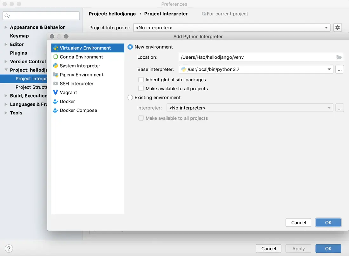Select SSH Interpreter in the list
The height and width of the screenshot is (256, 349).
pyautogui.click(x=88, y=84)
